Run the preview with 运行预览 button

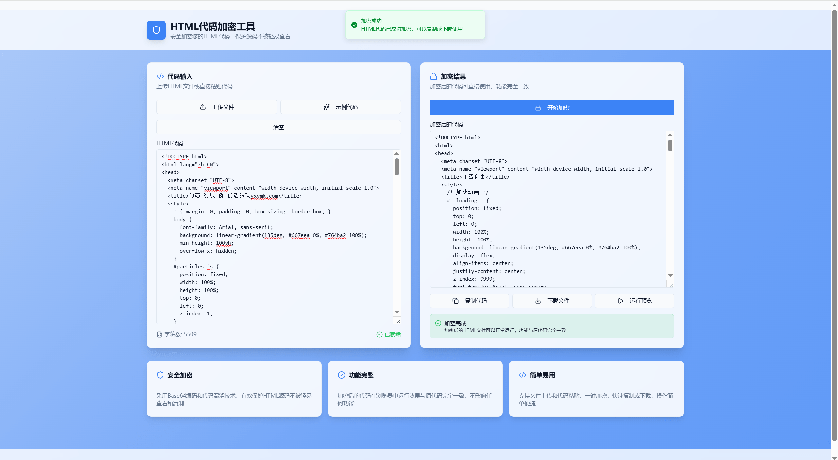pos(634,301)
